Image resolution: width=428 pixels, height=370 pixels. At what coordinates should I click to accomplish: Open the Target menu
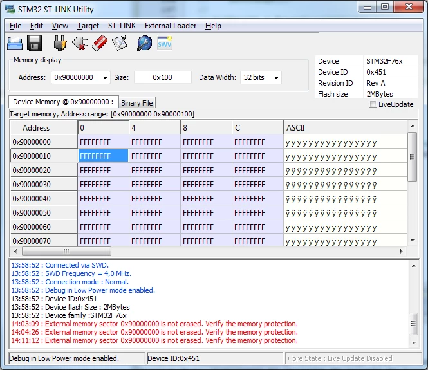88,26
